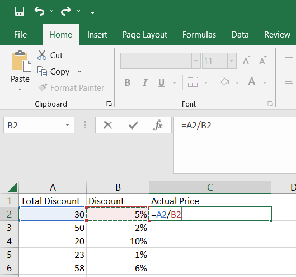Toggle Underline formatting button
296x277 pixels.
pos(161,82)
